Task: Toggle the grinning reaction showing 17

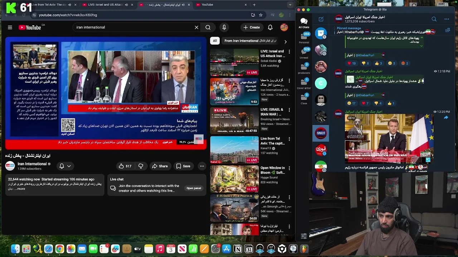Action: tap(351, 103)
